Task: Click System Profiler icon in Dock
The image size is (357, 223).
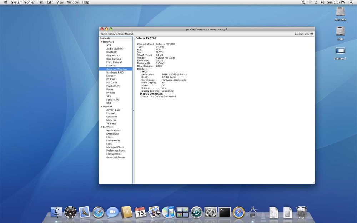Action: (253, 212)
